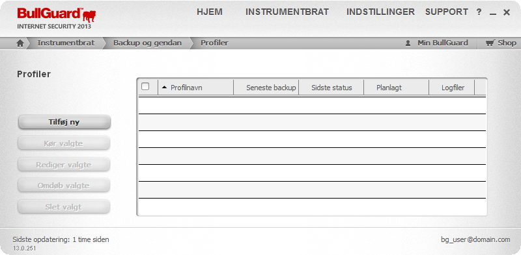Sort by Sidste status column
This screenshot has height=255, width=521.
[331, 88]
